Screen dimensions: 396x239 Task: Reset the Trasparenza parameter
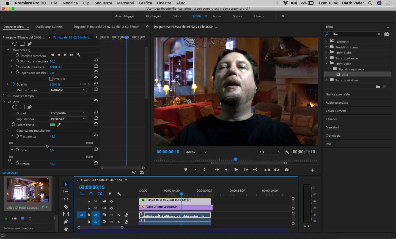point(96,135)
